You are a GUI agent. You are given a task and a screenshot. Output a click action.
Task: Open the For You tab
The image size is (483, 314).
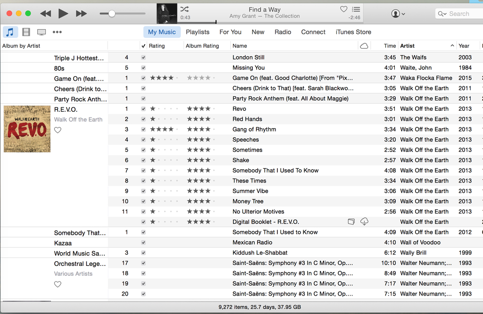click(230, 32)
